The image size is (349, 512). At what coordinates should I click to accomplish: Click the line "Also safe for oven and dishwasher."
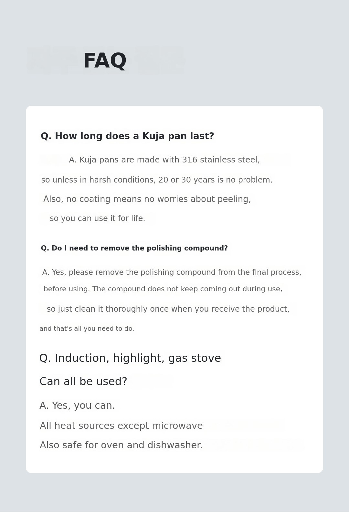coord(121,445)
